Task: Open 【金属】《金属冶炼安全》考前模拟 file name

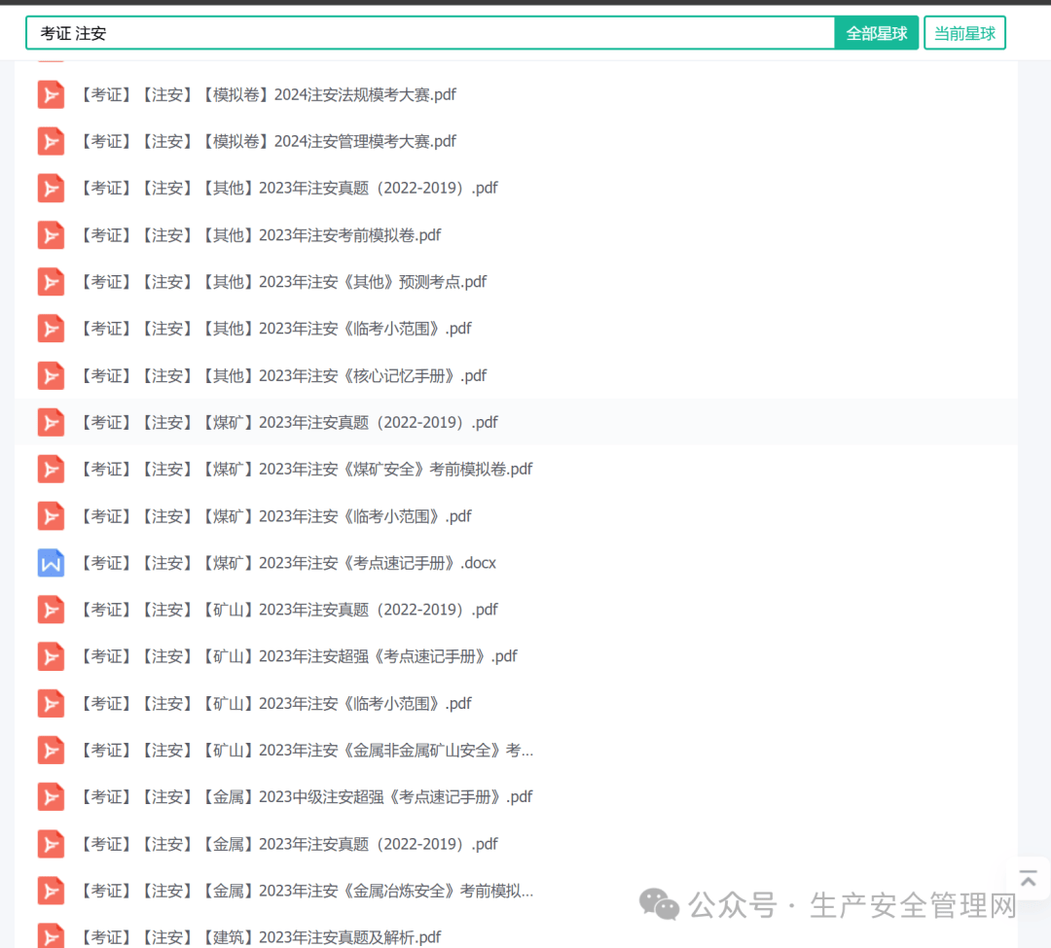Action: pyautogui.click(x=306, y=891)
